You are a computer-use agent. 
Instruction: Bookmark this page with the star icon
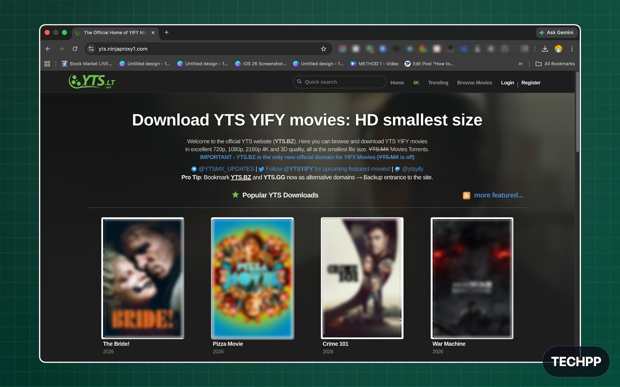pos(323,49)
